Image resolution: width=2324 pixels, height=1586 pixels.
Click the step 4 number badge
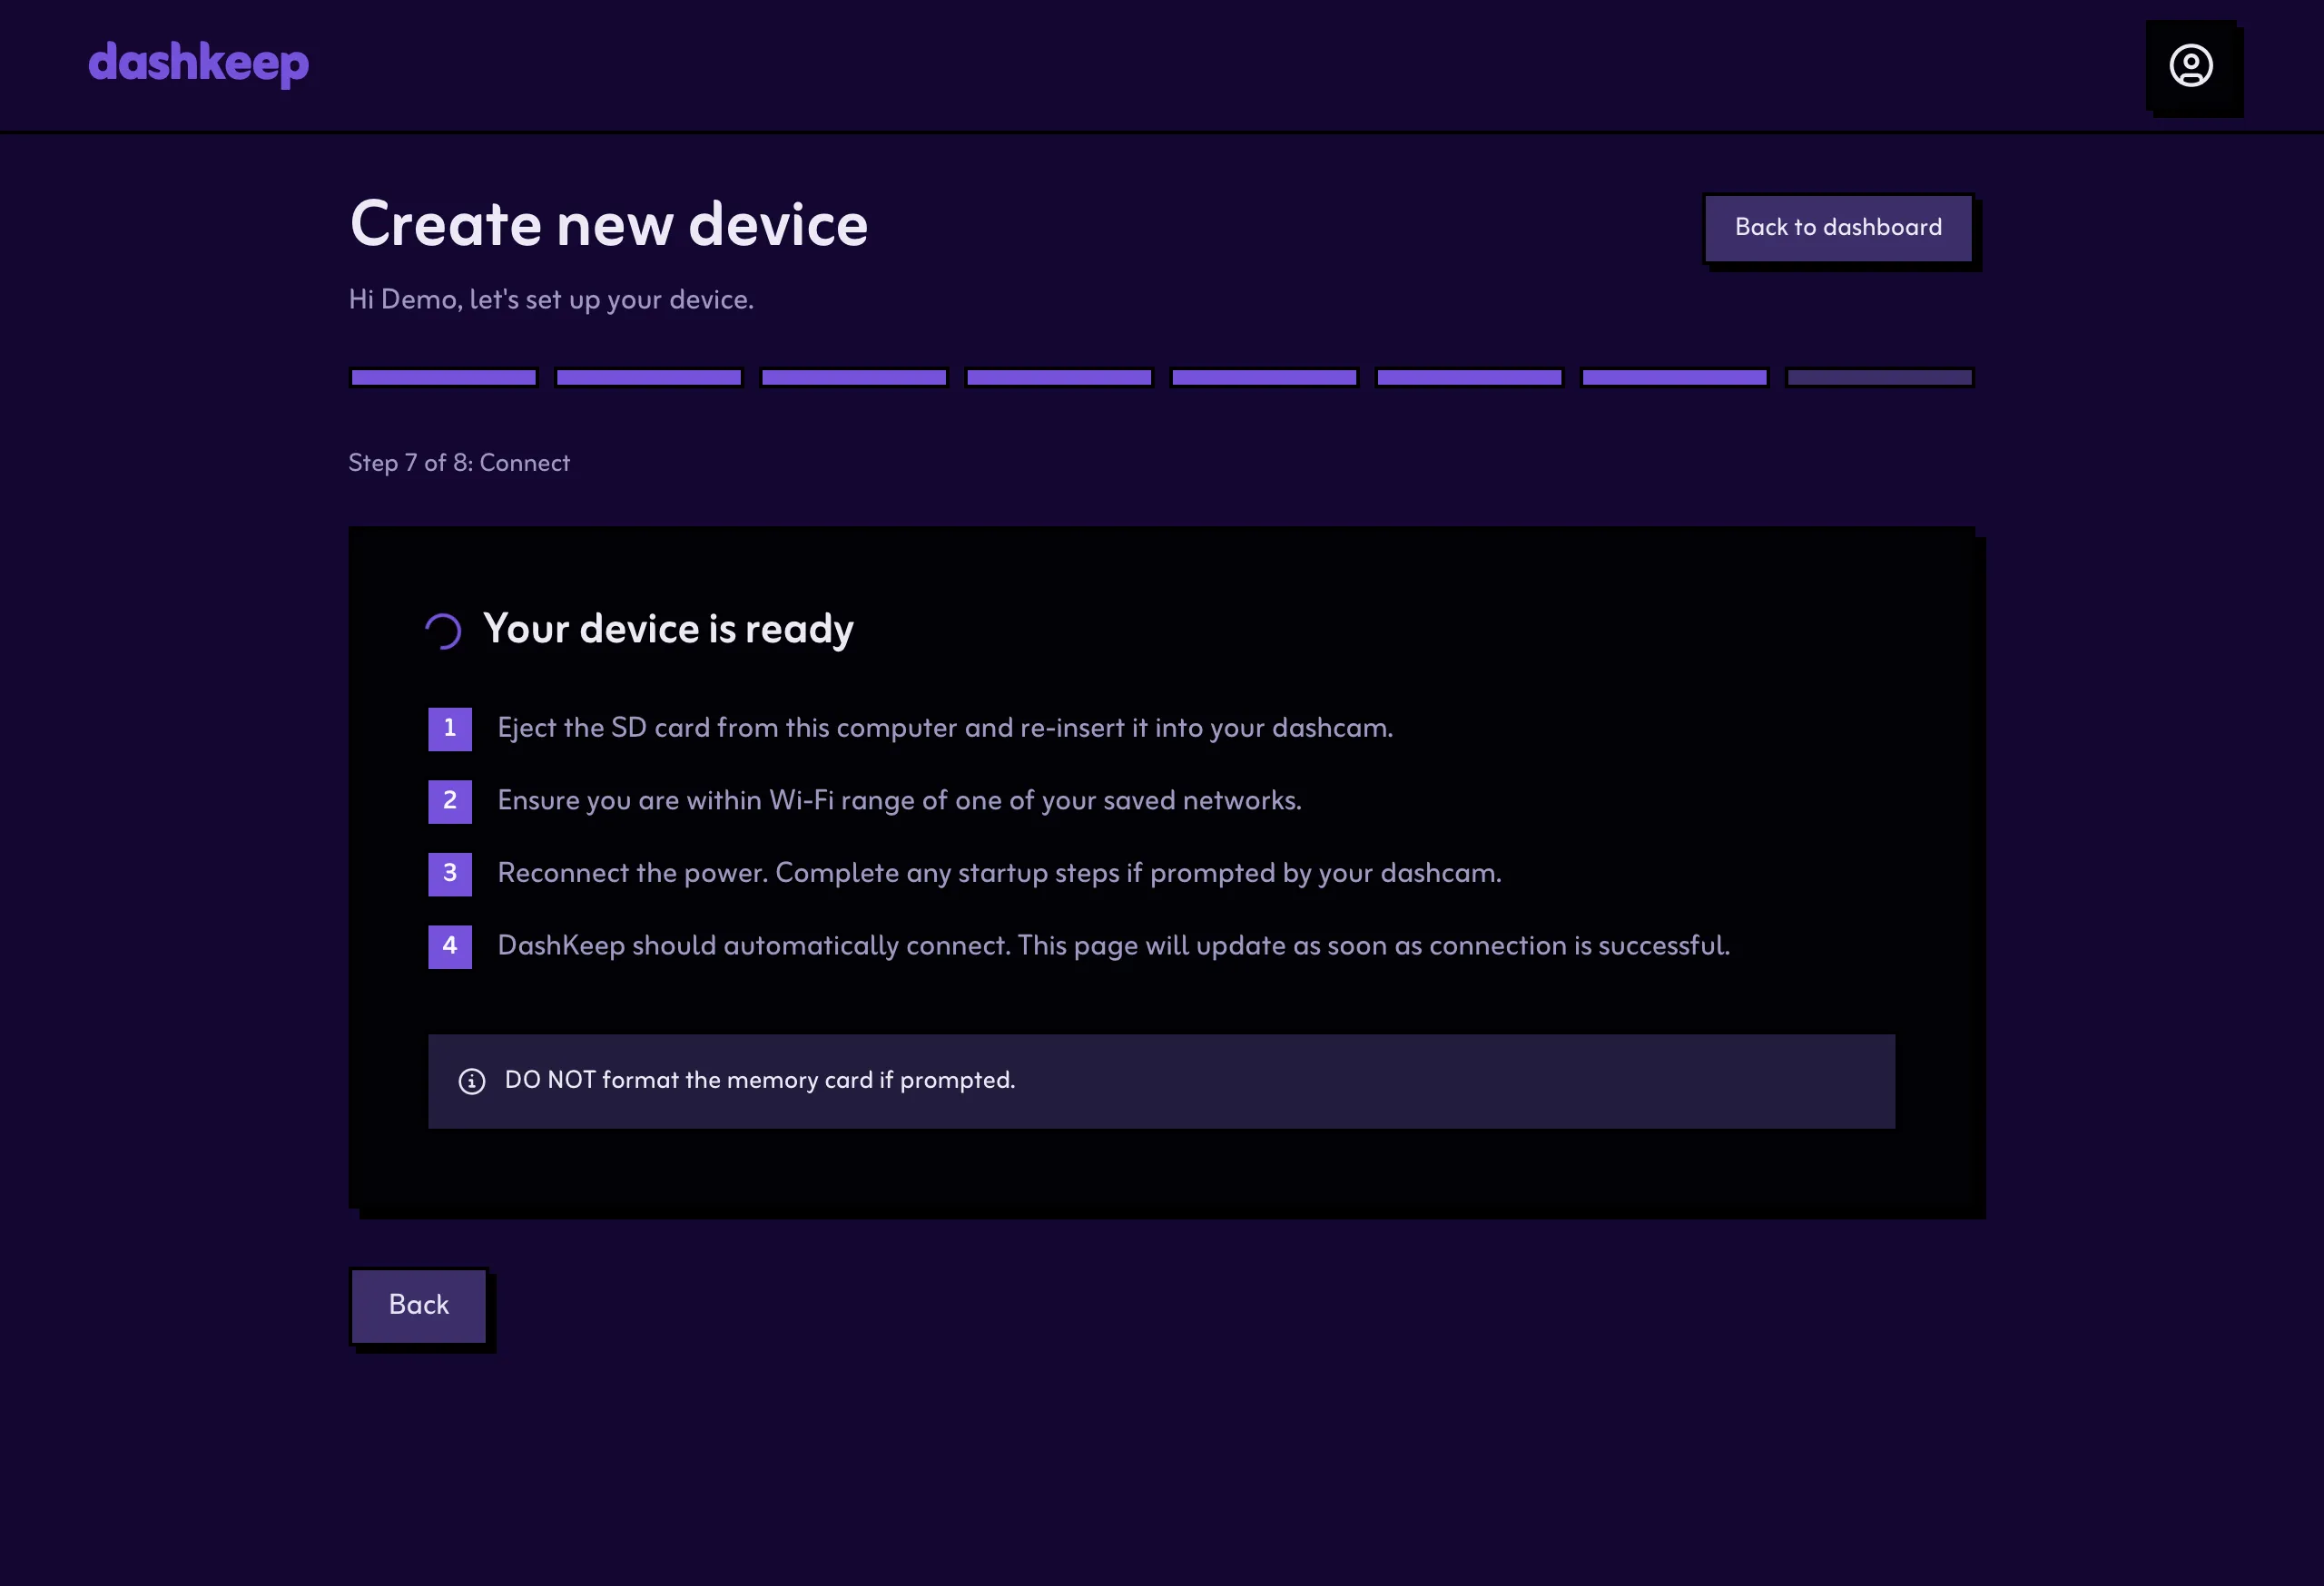click(x=450, y=946)
